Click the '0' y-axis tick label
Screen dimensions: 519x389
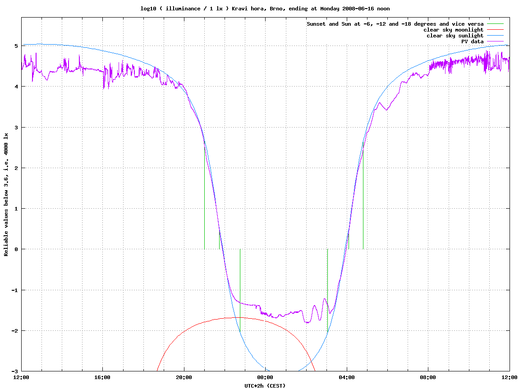coord(16,249)
